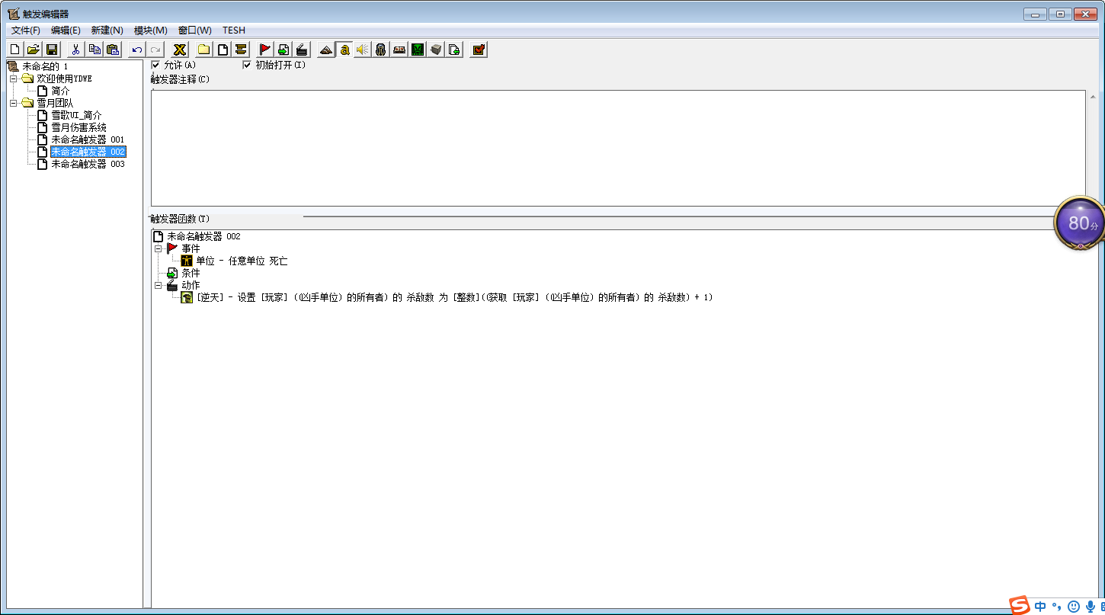1105x615 pixels.
Task: Create a new trigger category folder icon
Action: coord(204,50)
